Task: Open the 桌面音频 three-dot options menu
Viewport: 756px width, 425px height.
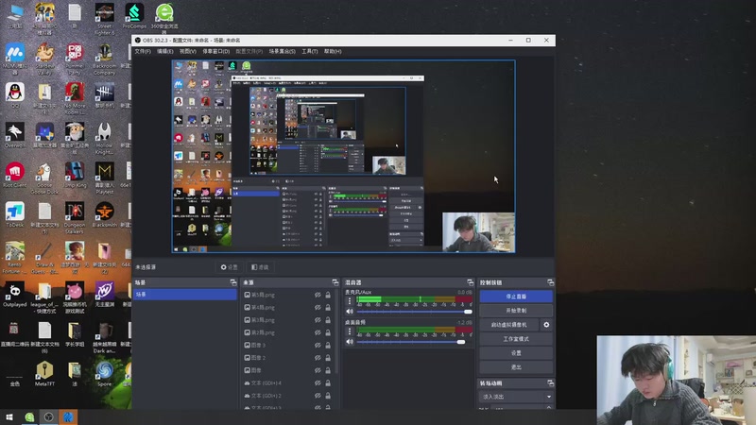Action: pyautogui.click(x=350, y=331)
